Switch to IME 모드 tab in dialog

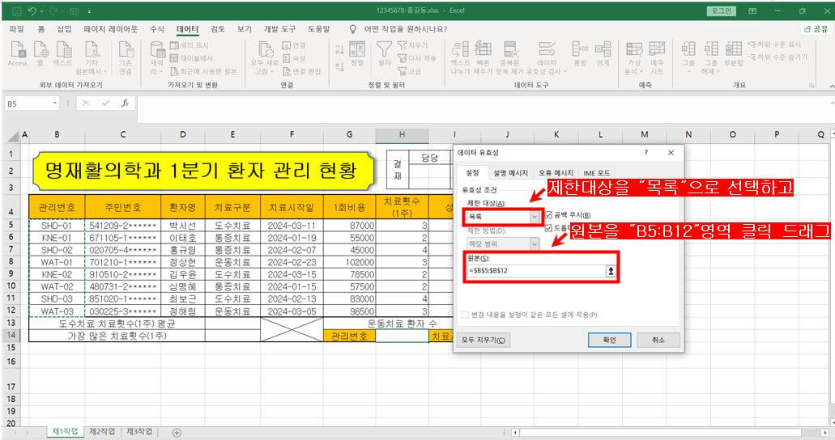tap(596, 172)
